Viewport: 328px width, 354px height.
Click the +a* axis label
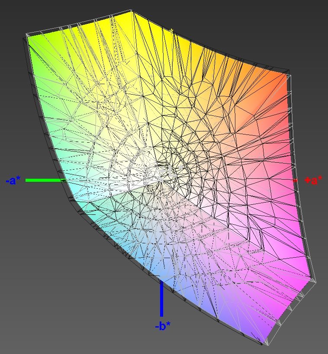point(313,180)
